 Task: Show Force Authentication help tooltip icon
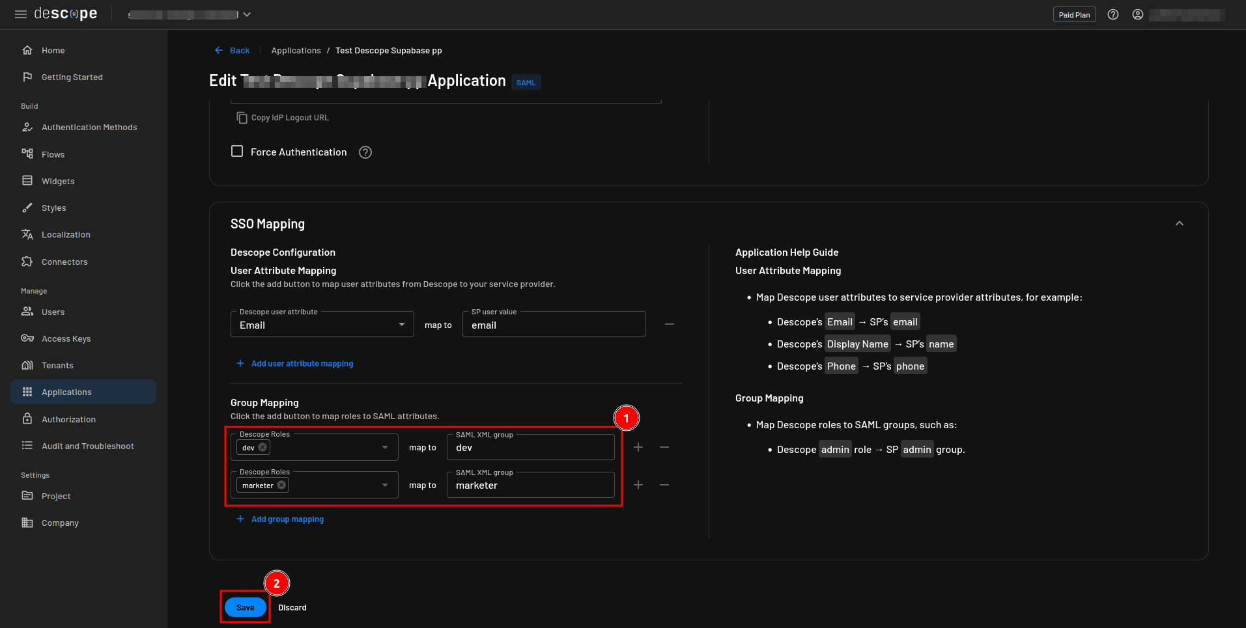tap(365, 152)
